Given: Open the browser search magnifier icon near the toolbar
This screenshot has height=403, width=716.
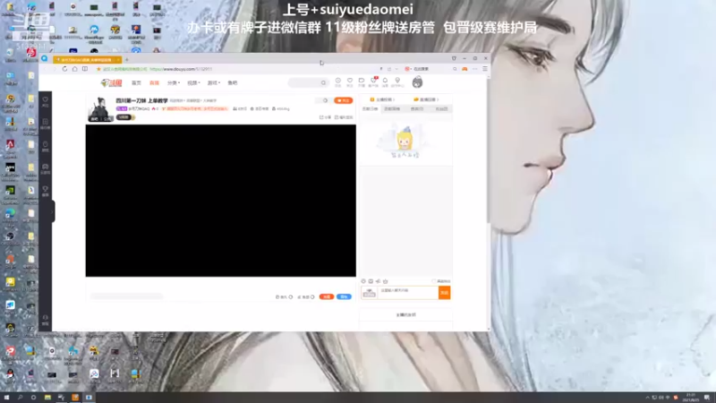Looking at the screenshot, I should pyautogui.click(x=455, y=69).
